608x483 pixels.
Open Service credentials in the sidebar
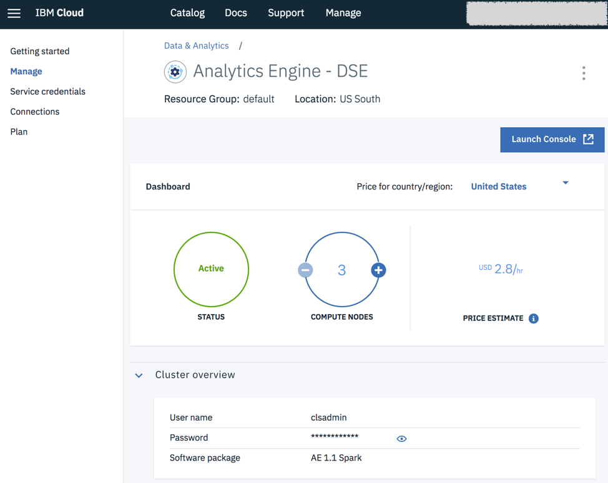click(x=47, y=92)
